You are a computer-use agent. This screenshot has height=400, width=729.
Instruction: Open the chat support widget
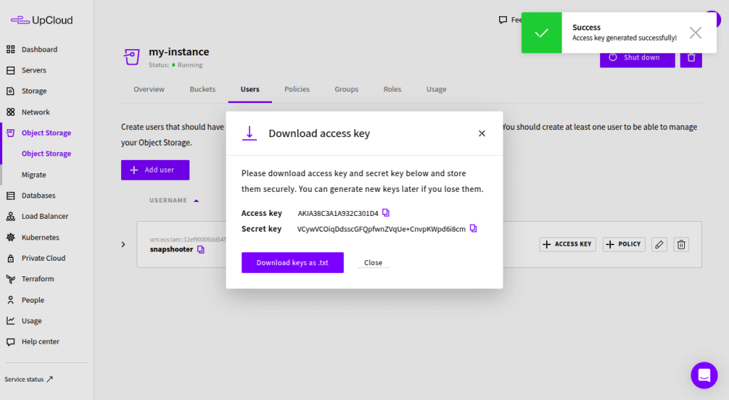703,375
